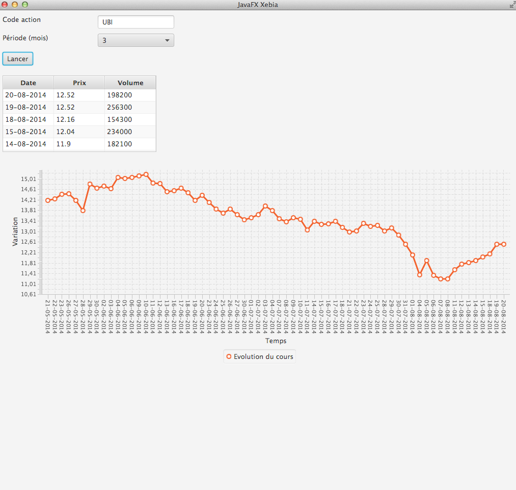Click the last chart data point at 20-08-2014
Viewport: 516px width, 490px height.
pyautogui.click(x=504, y=244)
